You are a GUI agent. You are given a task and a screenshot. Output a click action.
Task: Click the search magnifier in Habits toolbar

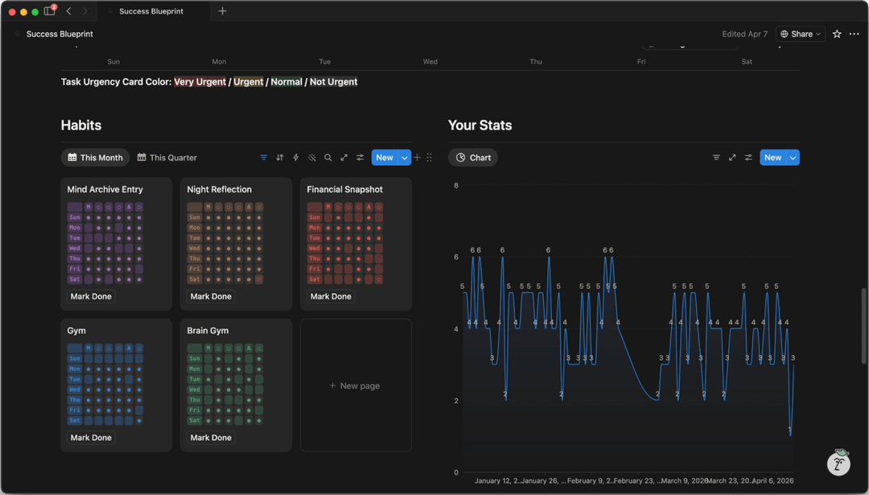click(327, 158)
